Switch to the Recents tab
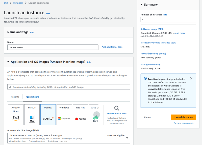 click(x=15, y=97)
